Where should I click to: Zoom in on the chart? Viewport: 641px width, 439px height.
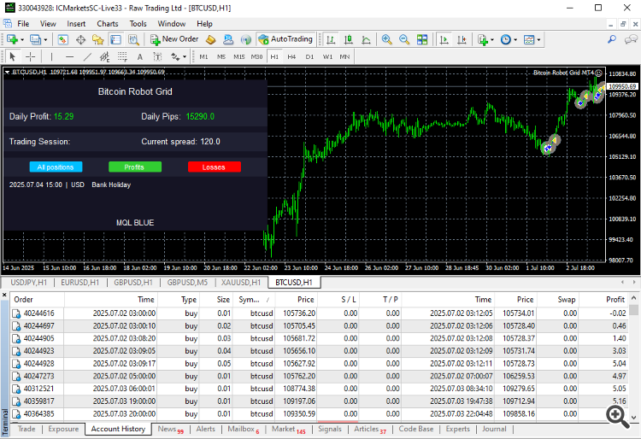click(x=386, y=39)
